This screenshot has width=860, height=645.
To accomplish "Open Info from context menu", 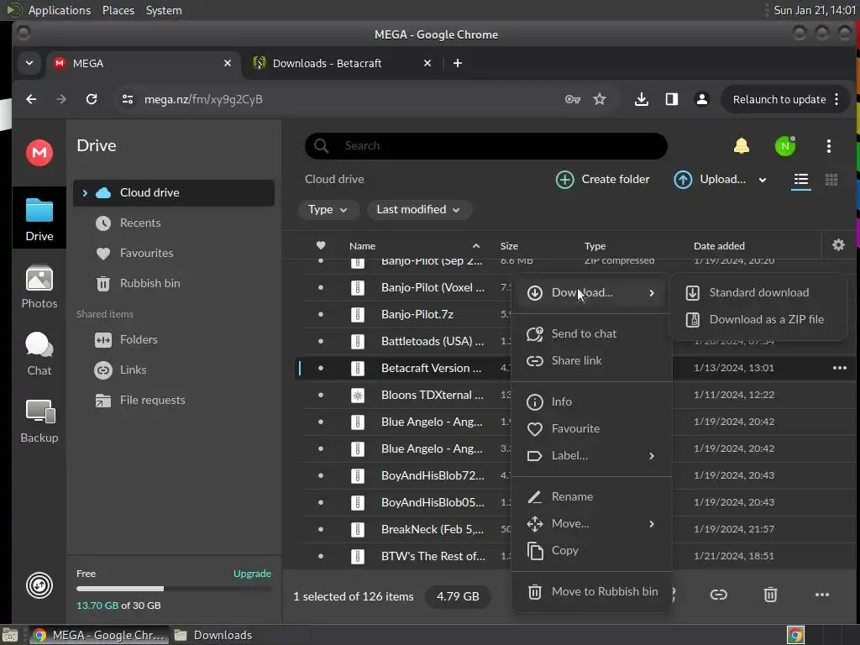I will click(x=591, y=402).
